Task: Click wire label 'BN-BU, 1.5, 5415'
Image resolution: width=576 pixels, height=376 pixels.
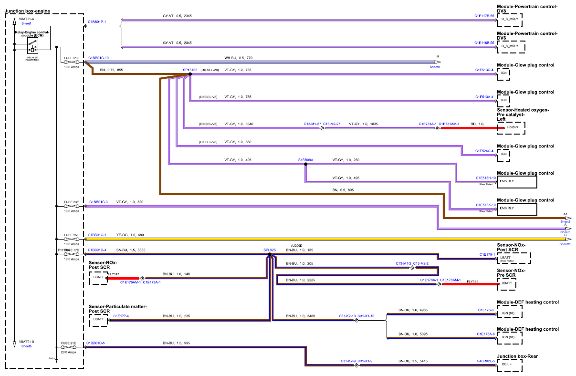Action: 413,361
